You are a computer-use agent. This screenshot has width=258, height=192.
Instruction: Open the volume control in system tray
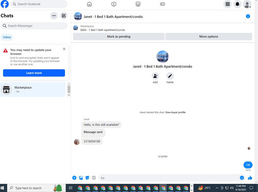pos(232,188)
